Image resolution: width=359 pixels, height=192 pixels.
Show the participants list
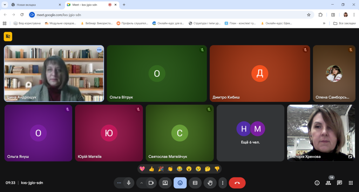328,183
